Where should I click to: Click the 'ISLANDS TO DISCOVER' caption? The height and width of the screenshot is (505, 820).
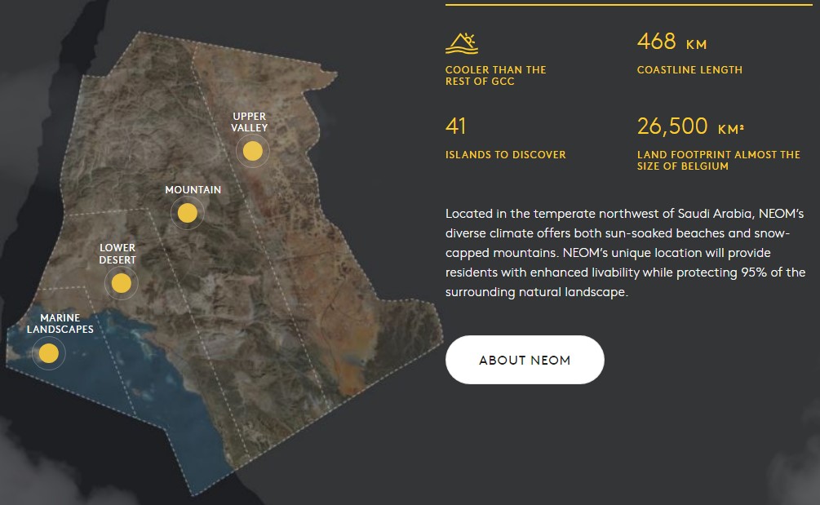click(x=506, y=155)
